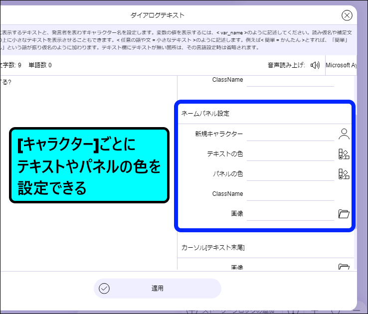Click the speaker icon for voice read-aloud
The height and width of the screenshot is (314, 368).
tap(315, 65)
